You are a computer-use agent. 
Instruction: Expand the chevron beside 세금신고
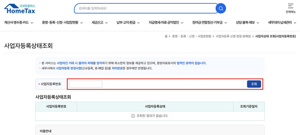pos(106,23)
